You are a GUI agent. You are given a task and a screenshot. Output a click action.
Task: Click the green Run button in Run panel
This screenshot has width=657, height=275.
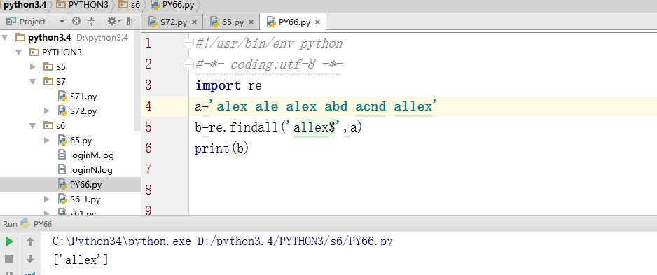[x=9, y=241]
